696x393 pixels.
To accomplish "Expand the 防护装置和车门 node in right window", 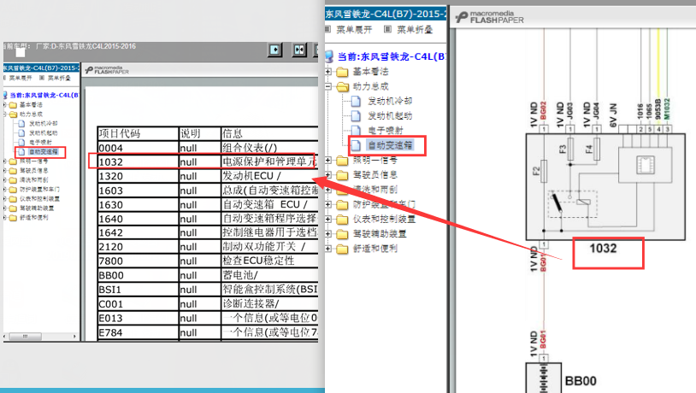I will (328, 204).
